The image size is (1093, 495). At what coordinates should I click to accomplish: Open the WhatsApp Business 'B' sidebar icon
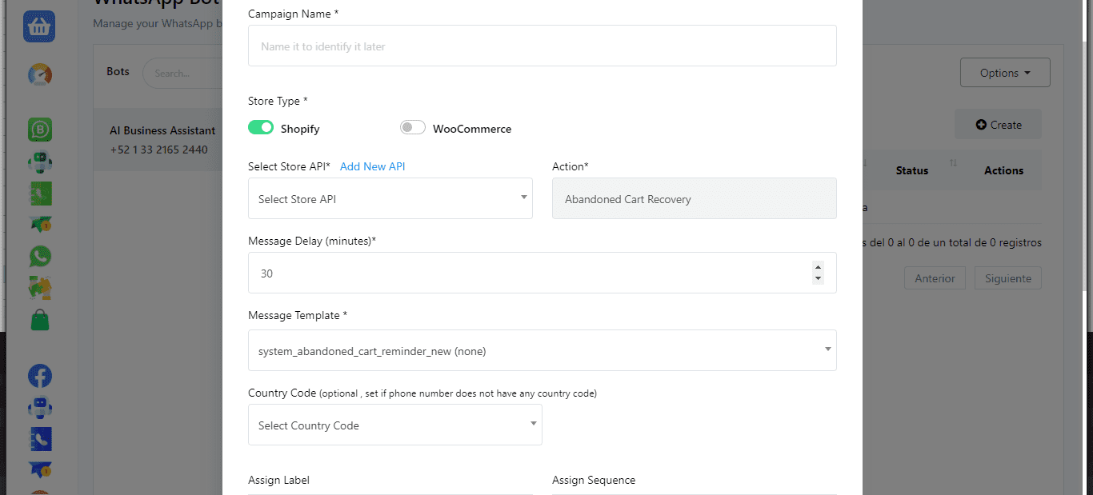click(39, 130)
